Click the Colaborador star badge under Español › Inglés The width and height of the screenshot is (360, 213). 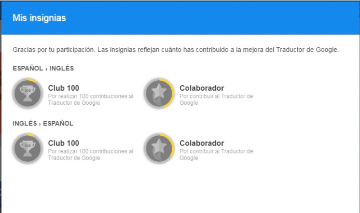tap(159, 93)
